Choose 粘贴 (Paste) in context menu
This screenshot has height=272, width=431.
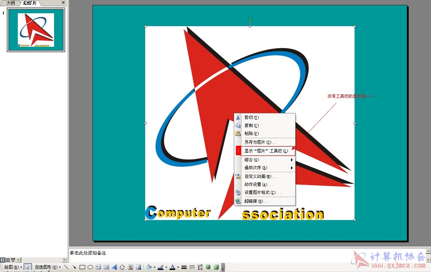click(265, 134)
